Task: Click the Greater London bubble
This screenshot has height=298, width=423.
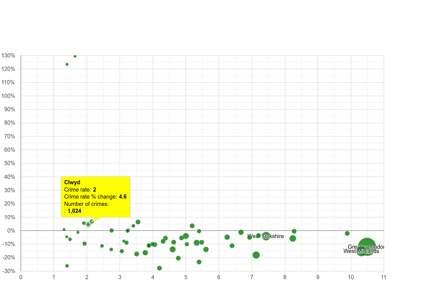Action: [x=367, y=247]
